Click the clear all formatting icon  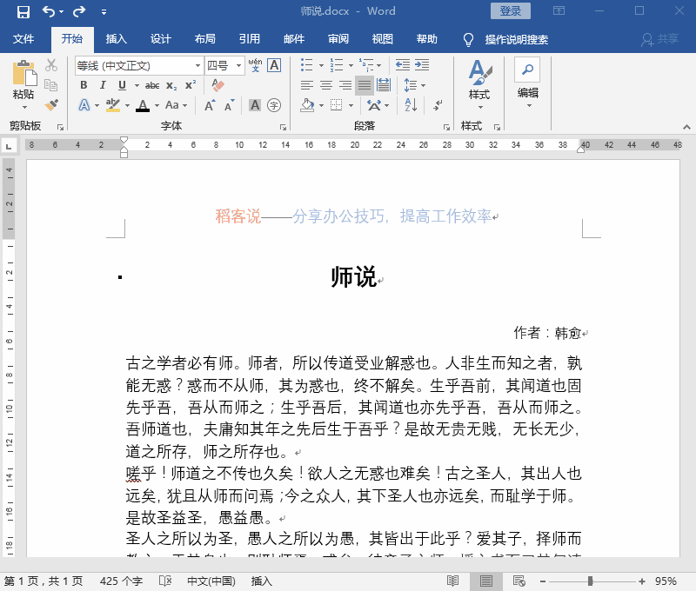click(217, 83)
